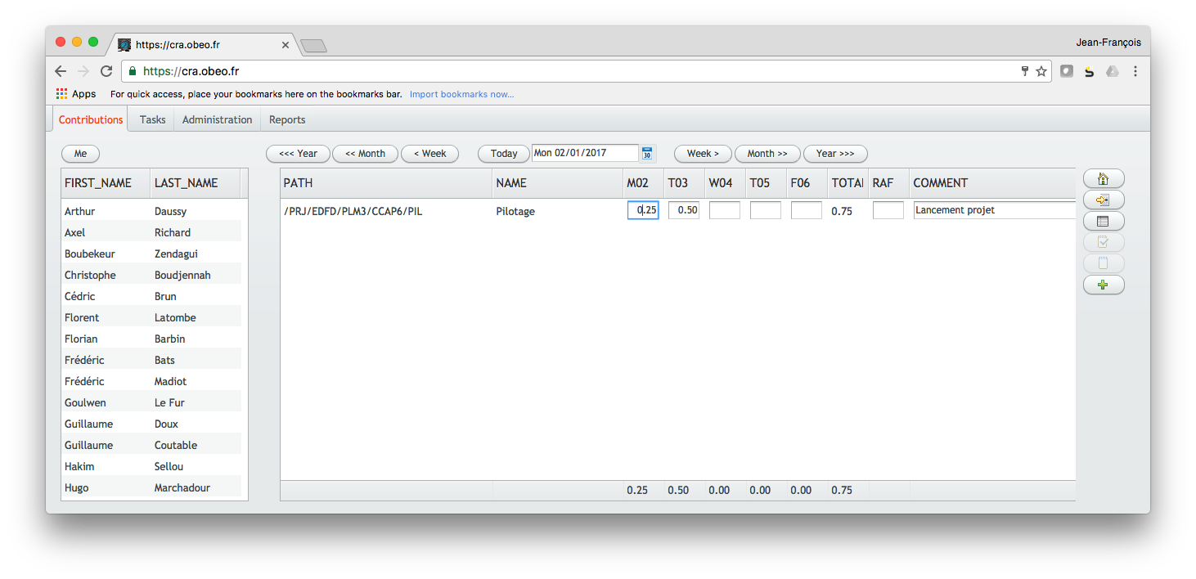1196x579 pixels.
Task: Go to previous week with < Week
Action: [429, 154]
